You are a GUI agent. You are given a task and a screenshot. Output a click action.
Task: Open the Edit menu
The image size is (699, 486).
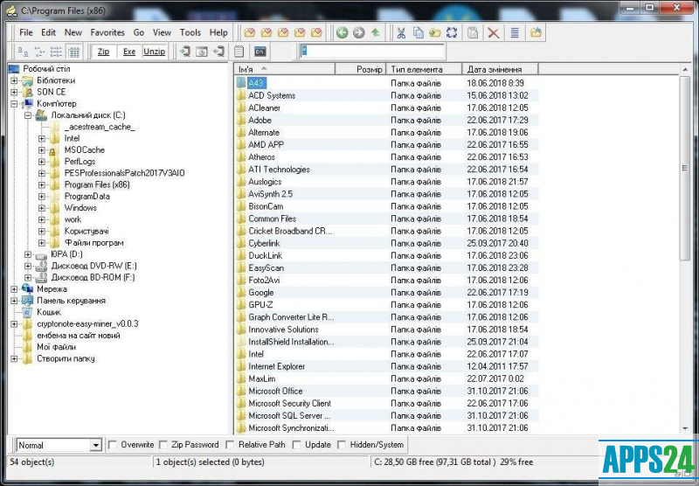click(48, 32)
